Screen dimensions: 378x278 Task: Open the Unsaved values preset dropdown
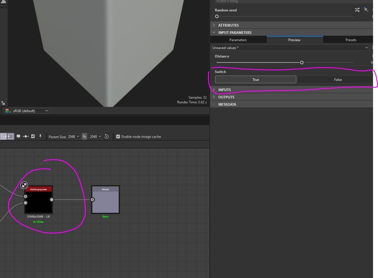290,48
